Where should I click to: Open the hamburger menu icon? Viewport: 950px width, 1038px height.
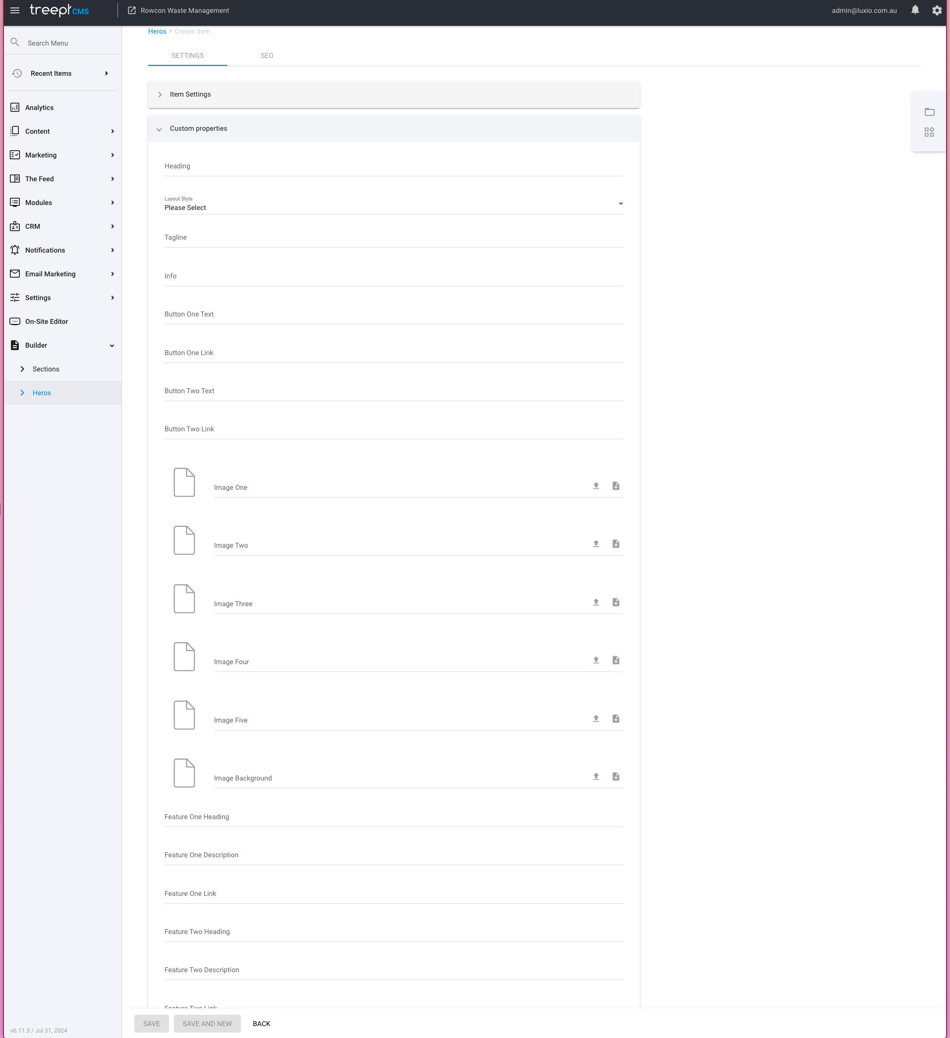(x=15, y=10)
